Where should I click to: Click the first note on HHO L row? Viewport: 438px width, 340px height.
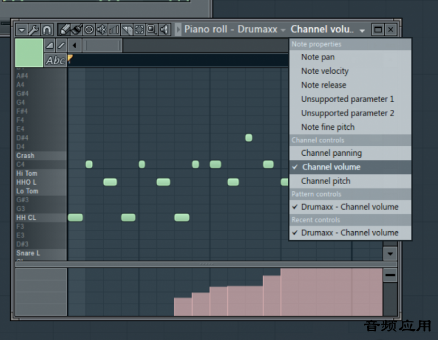tap(110, 182)
